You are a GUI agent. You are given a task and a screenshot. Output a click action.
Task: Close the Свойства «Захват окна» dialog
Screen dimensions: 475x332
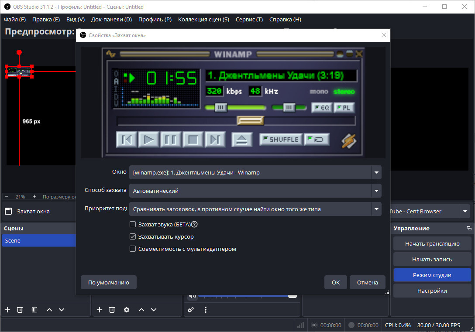pos(383,35)
